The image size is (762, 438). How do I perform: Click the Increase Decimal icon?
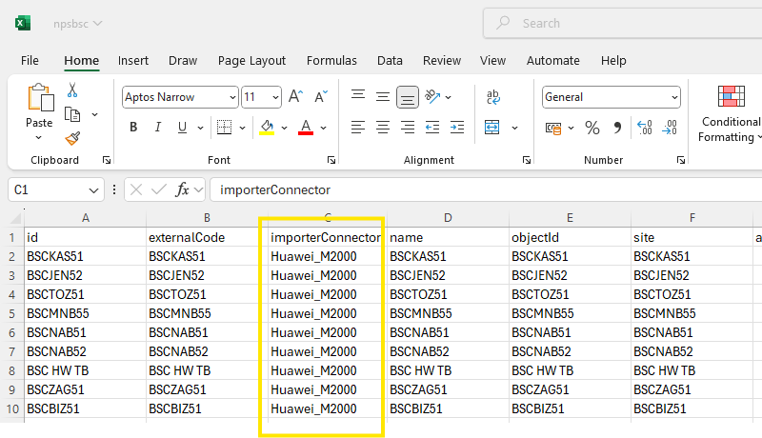pos(644,128)
